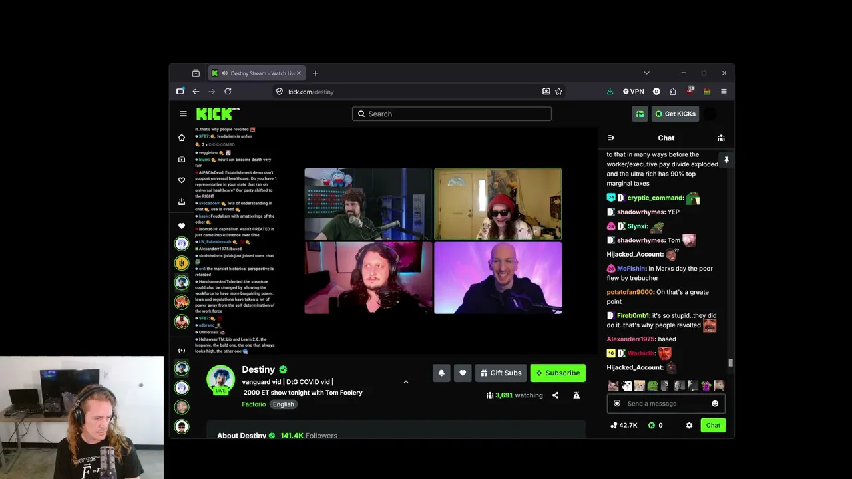Select the Pepe frog quick emote

[652, 385]
